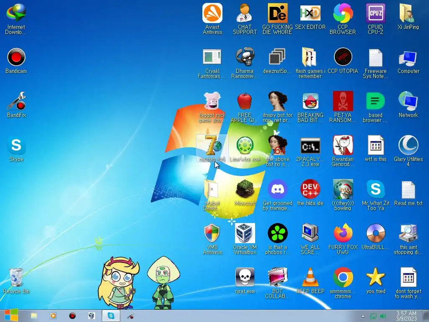The width and height of the screenshot is (429, 322).
Task: Click the CCP UTOPIA icon
Action: point(343,61)
